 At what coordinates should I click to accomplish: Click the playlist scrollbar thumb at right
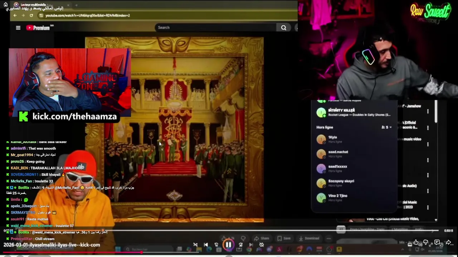tap(436, 112)
